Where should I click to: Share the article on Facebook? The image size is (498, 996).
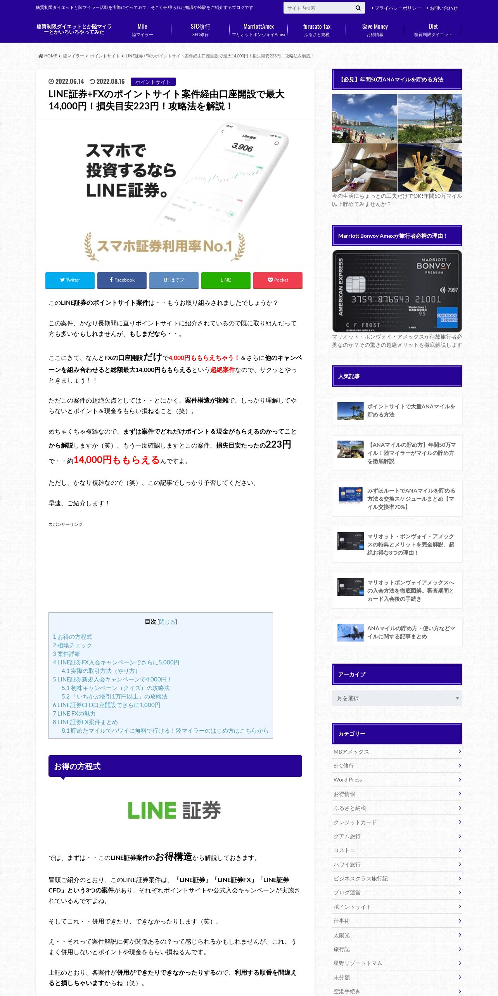tap(122, 280)
